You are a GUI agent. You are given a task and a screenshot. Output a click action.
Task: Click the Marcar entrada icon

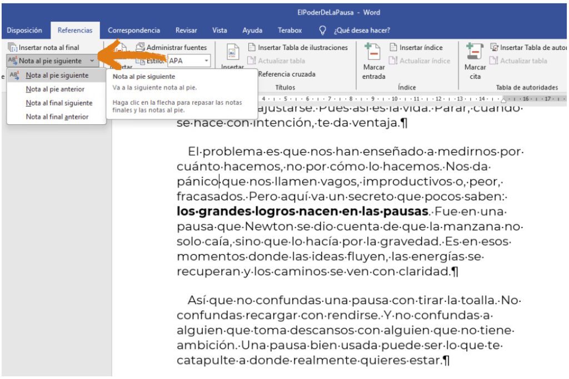point(372,53)
